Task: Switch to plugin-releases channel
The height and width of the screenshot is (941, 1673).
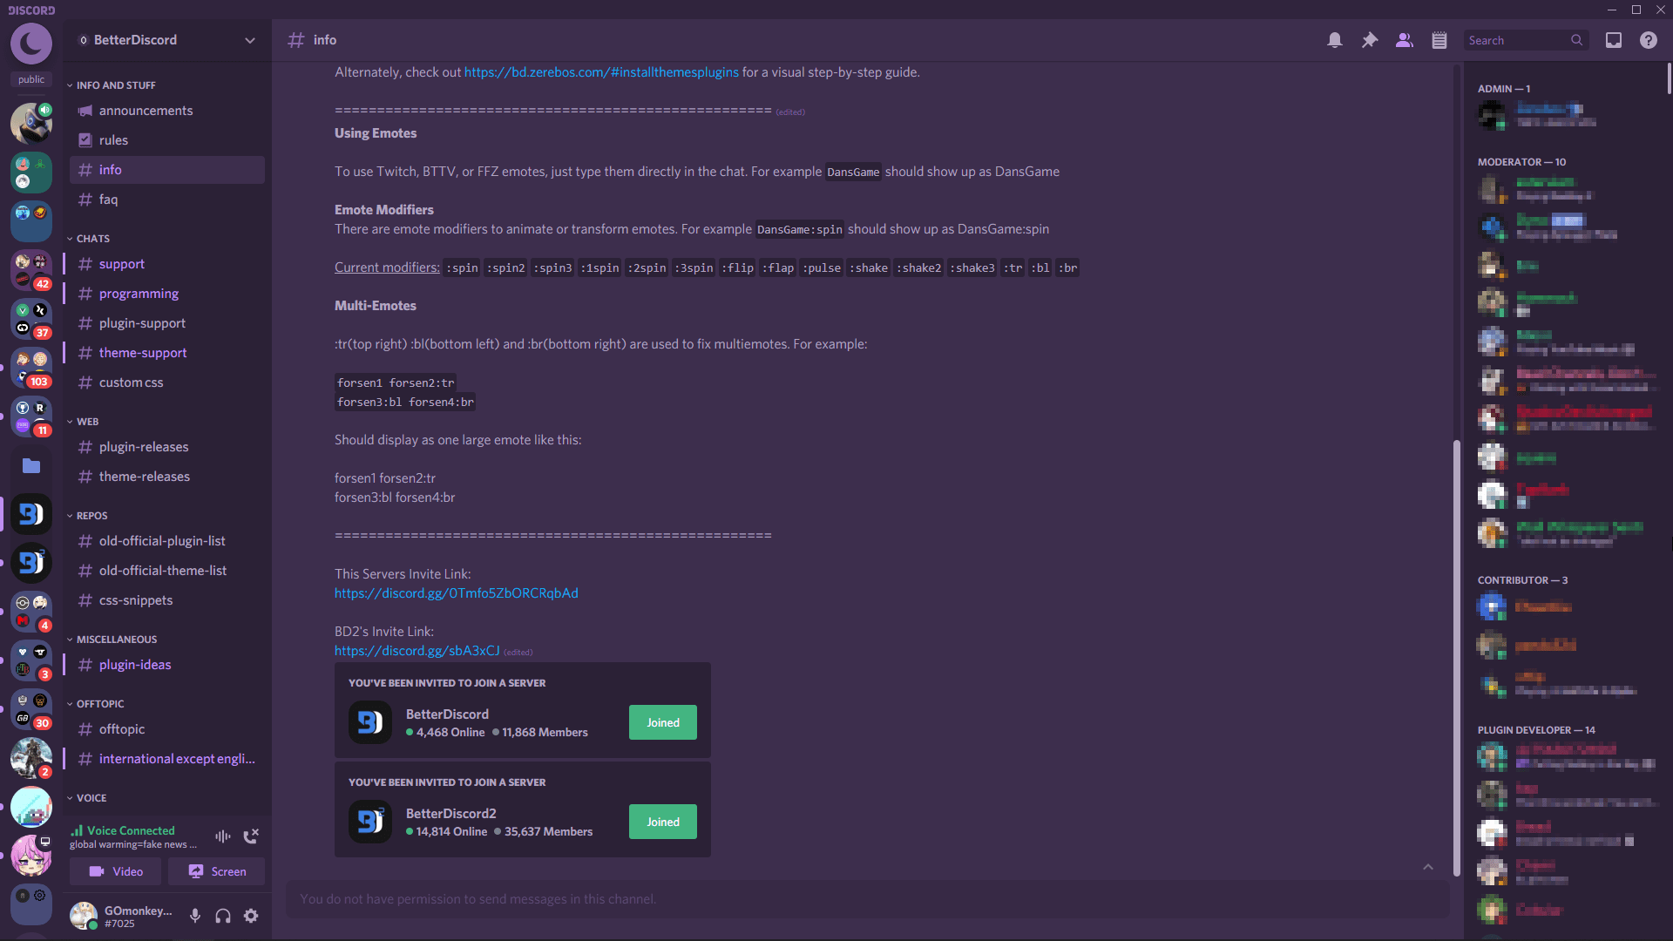Action: [x=144, y=447]
